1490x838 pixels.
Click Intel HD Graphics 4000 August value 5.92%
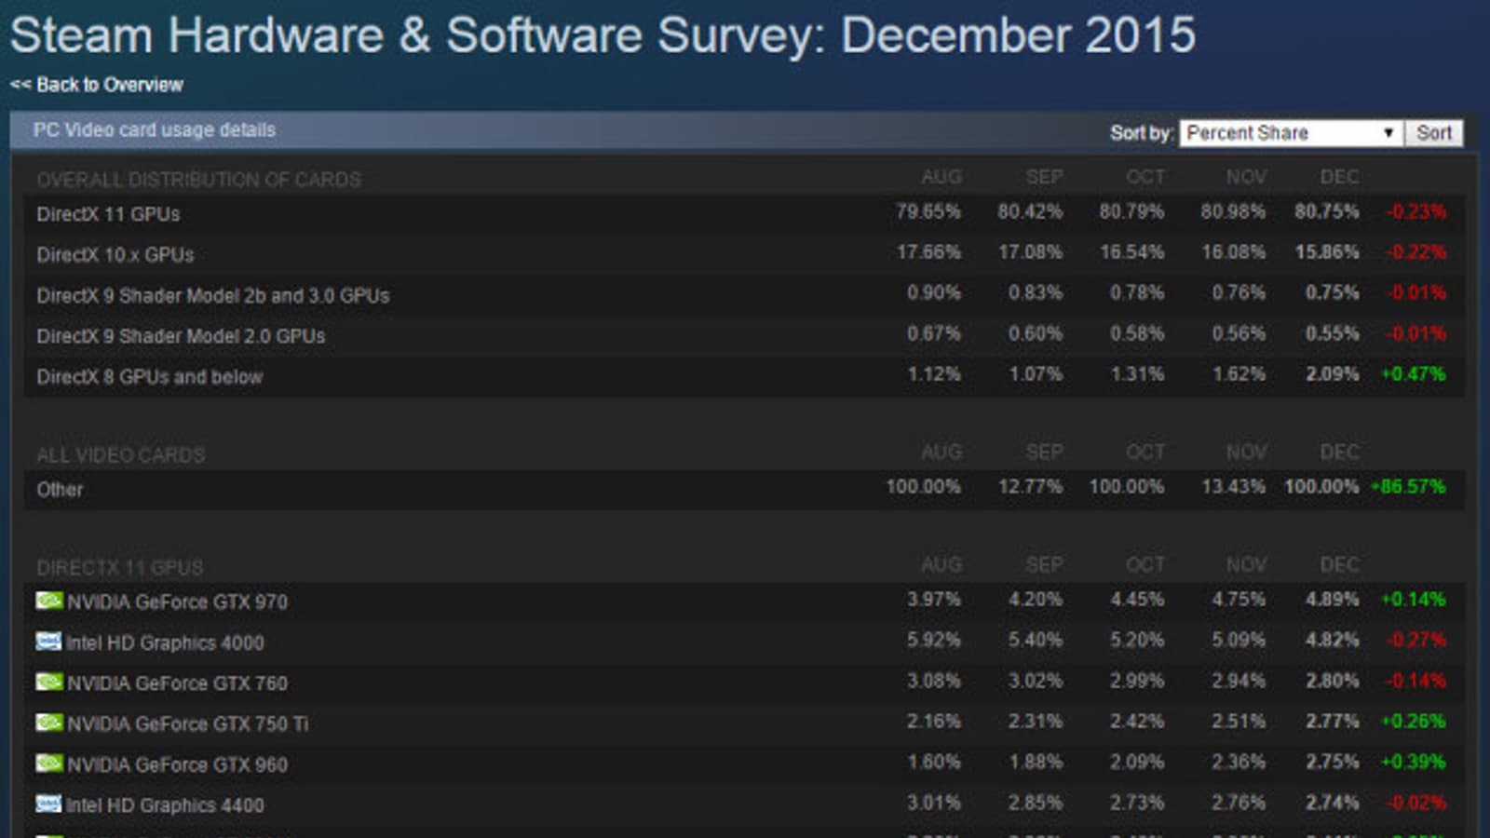934,641
